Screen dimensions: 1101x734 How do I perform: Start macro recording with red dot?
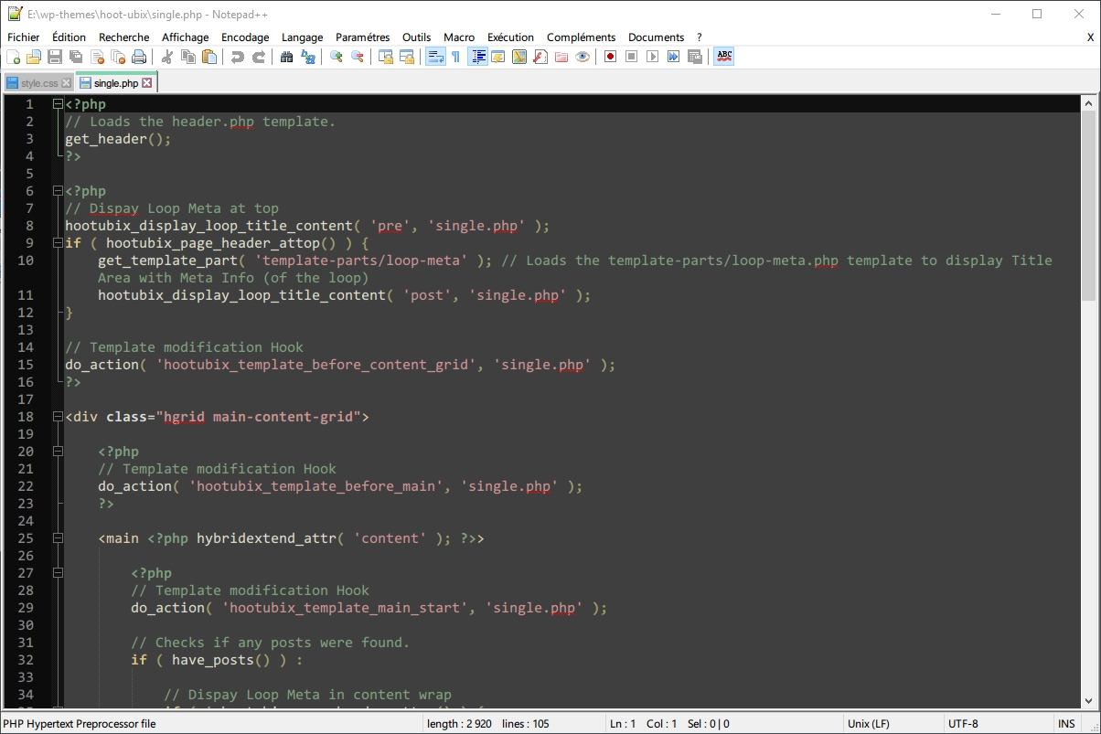pyautogui.click(x=610, y=57)
